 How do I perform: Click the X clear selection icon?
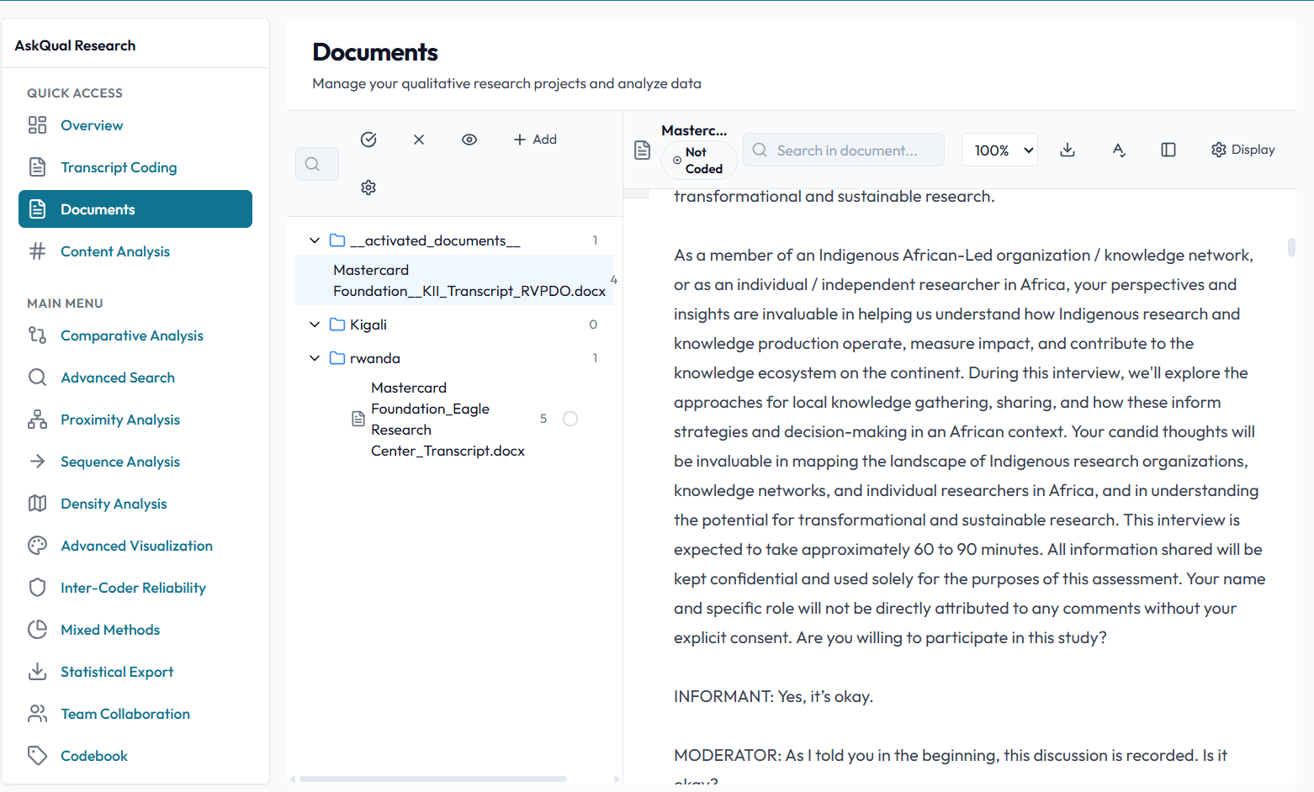419,140
